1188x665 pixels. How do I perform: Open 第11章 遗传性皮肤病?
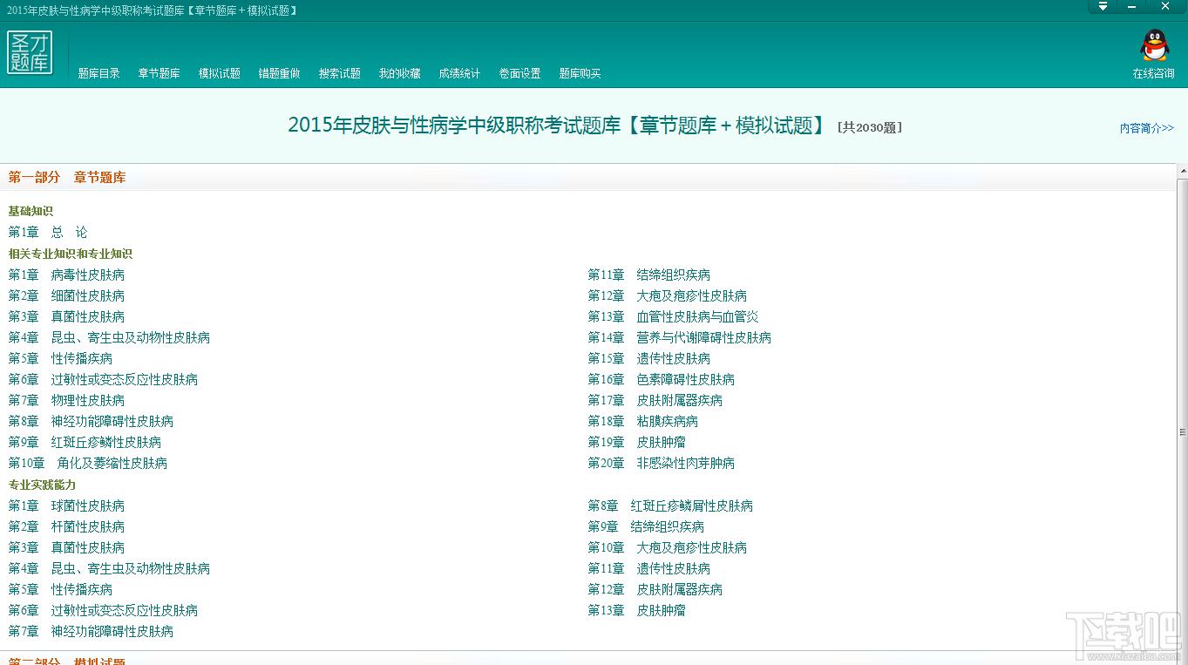[x=649, y=569]
